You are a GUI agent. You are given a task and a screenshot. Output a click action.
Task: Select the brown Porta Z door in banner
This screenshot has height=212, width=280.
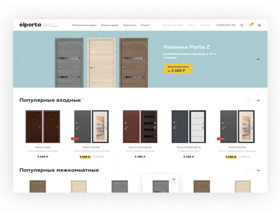133,63
